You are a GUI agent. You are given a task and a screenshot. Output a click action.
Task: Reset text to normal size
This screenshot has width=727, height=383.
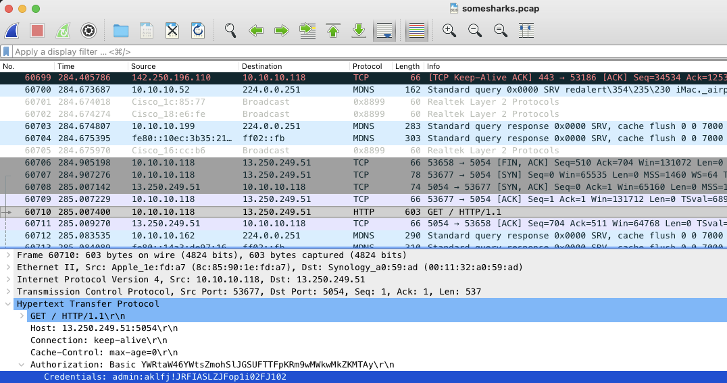[500, 30]
